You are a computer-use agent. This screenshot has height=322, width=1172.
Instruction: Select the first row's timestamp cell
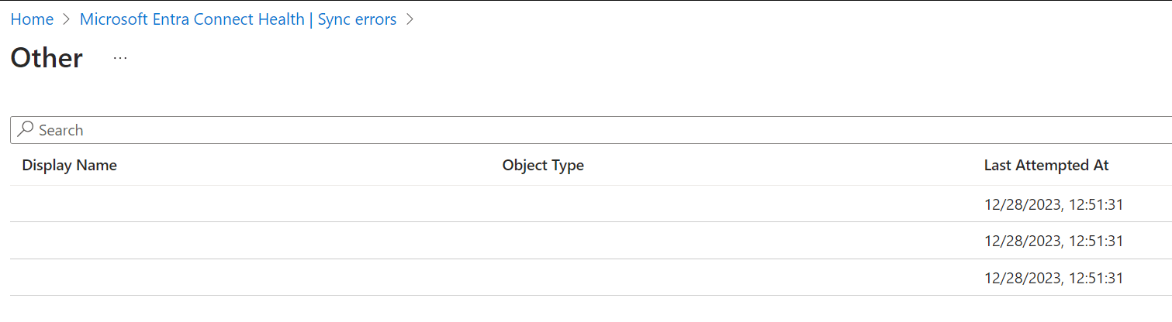coord(1053,204)
